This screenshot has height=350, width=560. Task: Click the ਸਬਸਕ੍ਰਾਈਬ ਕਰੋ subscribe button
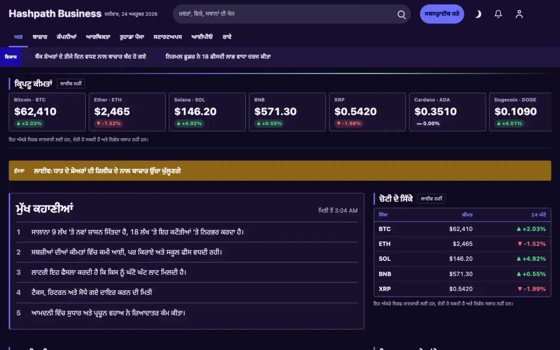point(442,14)
